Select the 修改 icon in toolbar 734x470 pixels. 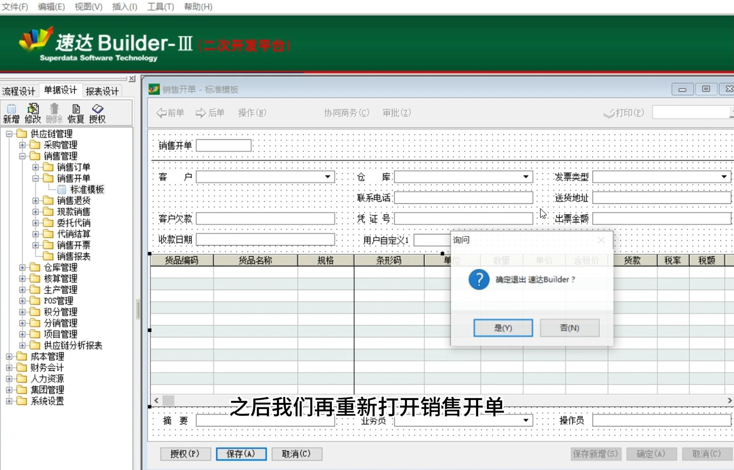click(34, 112)
